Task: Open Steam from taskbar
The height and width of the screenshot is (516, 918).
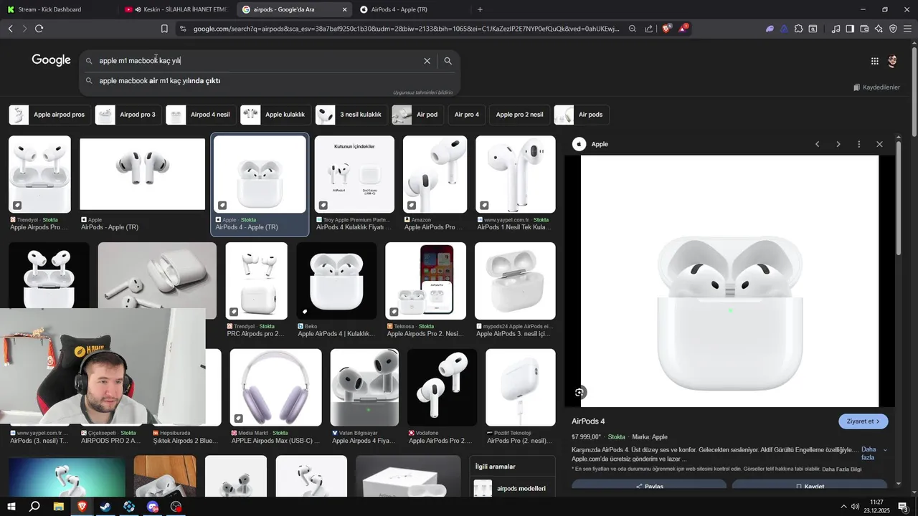Action: tap(105, 507)
